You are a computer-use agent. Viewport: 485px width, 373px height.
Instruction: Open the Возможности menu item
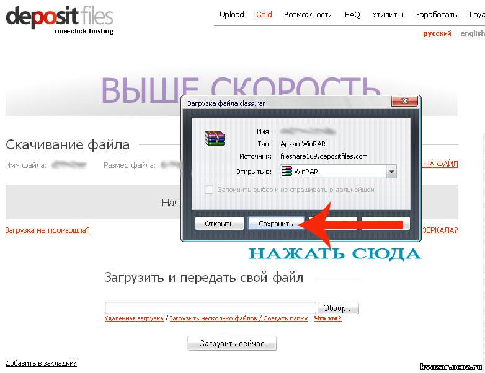[308, 14]
